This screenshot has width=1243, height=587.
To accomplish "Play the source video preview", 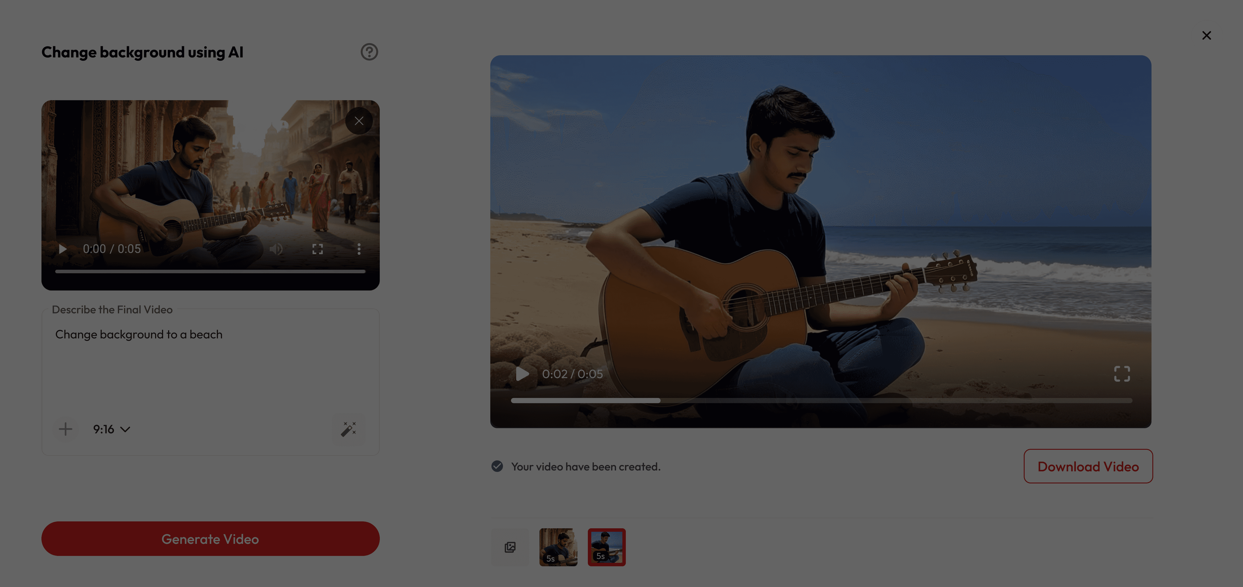I will (63, 249).
